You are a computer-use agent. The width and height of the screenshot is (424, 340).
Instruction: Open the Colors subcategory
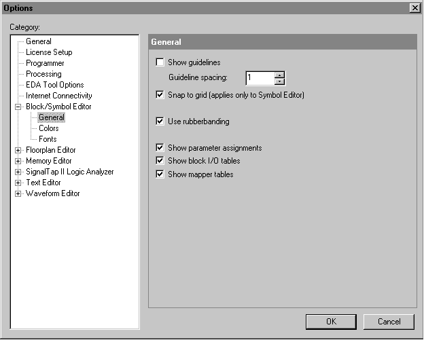click(x=48, y=128)
